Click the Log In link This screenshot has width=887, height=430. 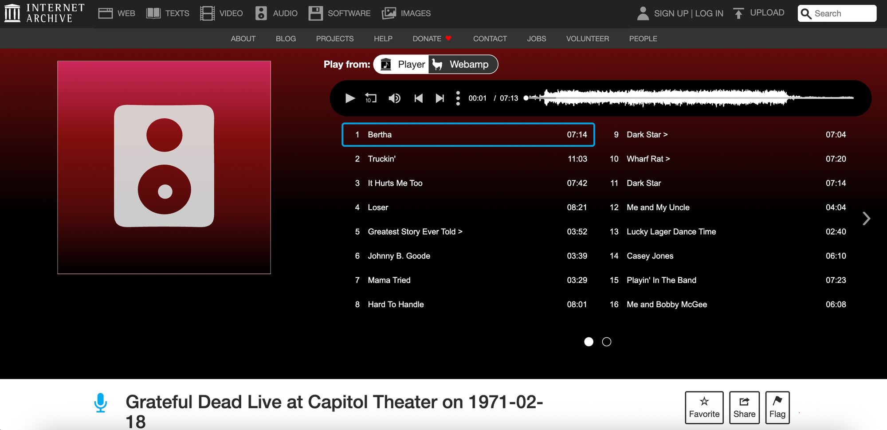point(709,13)
